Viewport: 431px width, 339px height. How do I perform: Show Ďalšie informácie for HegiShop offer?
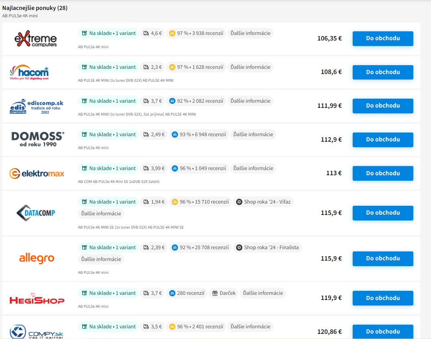point(263,293)
